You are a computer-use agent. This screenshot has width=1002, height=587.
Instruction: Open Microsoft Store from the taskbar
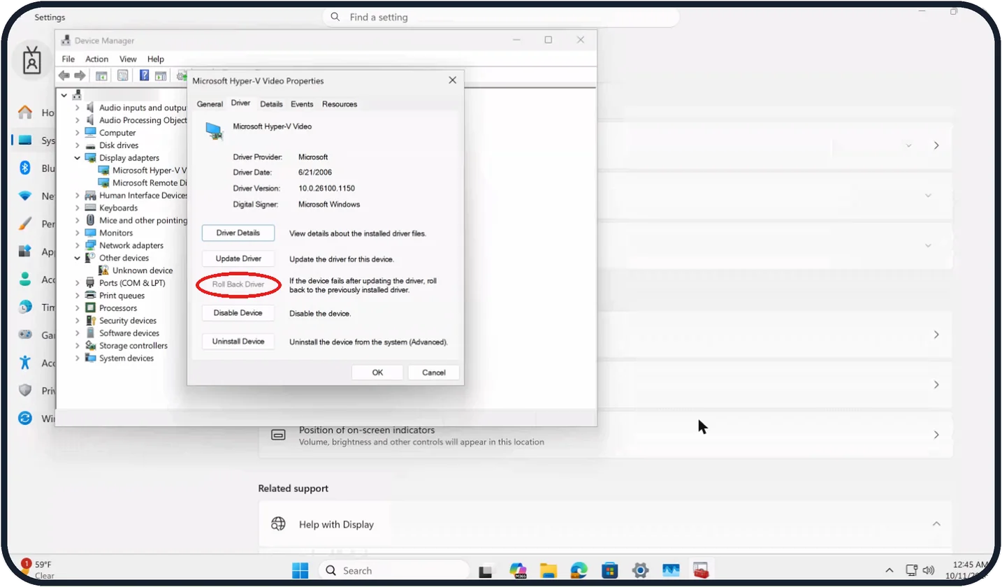(609, 570)
